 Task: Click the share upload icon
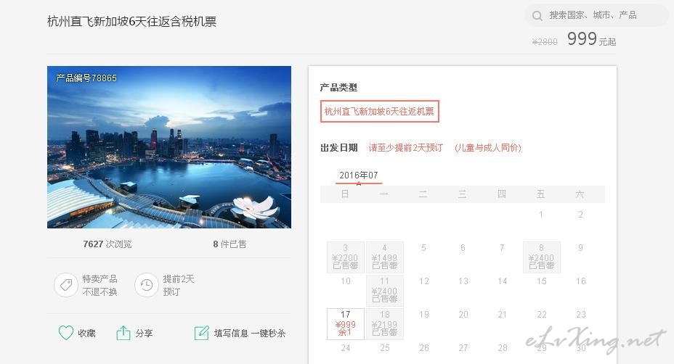coord(123,333)
